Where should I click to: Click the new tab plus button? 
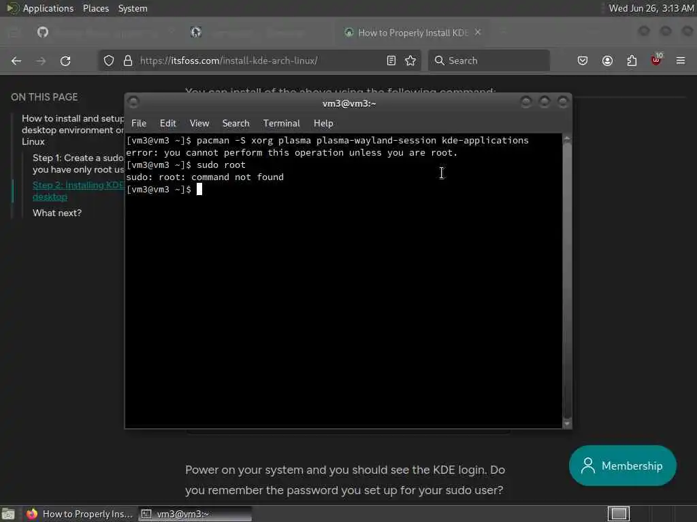click(x=503, y=33)
